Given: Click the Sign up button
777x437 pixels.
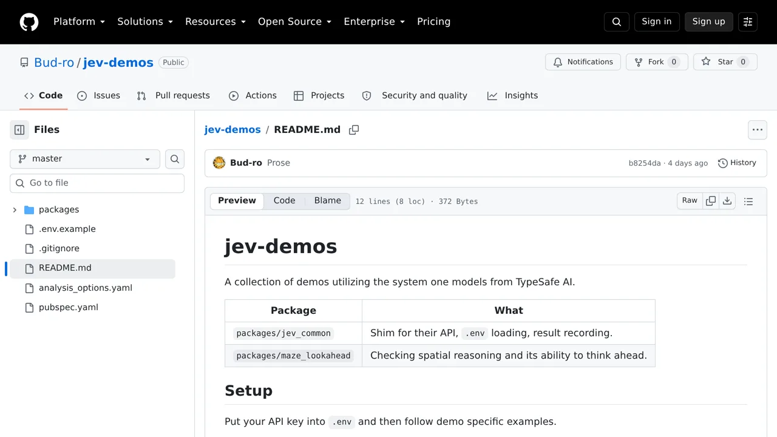Looking at the screenshot, I should (709, 22).
